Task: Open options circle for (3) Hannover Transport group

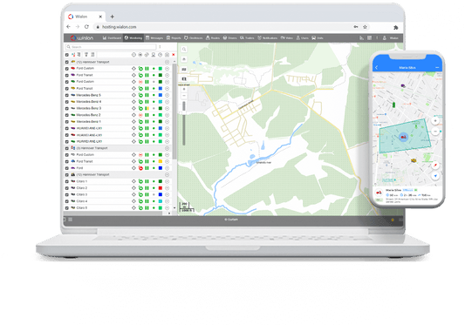Action: pos(167,148)
